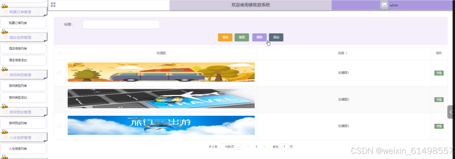Expand the 酒店信息管理 menu group
The image size is (455, 159).
[x=24, y=38]
